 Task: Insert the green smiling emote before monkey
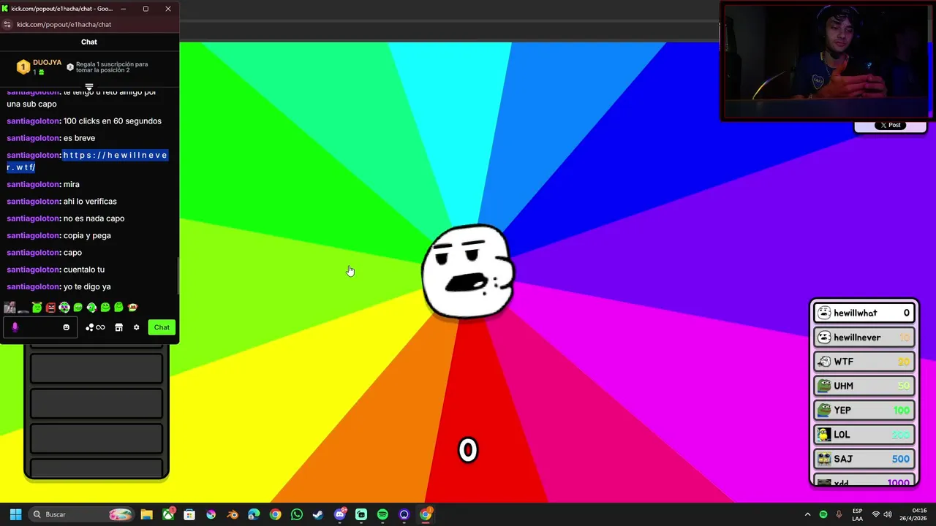118,308
